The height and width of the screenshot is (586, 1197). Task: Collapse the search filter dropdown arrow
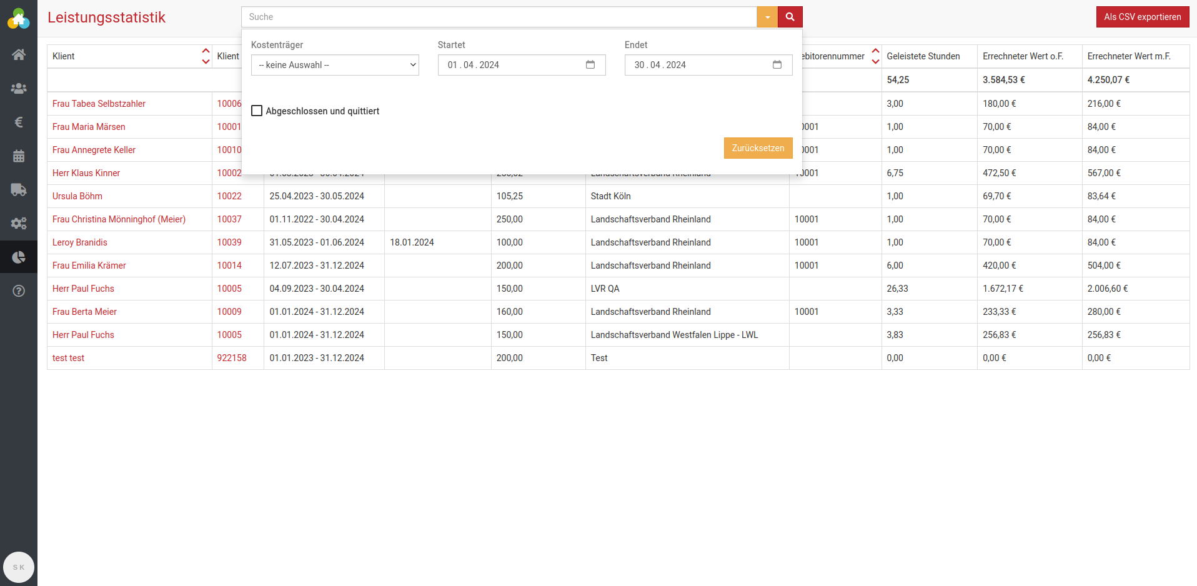tap(767, 17)
